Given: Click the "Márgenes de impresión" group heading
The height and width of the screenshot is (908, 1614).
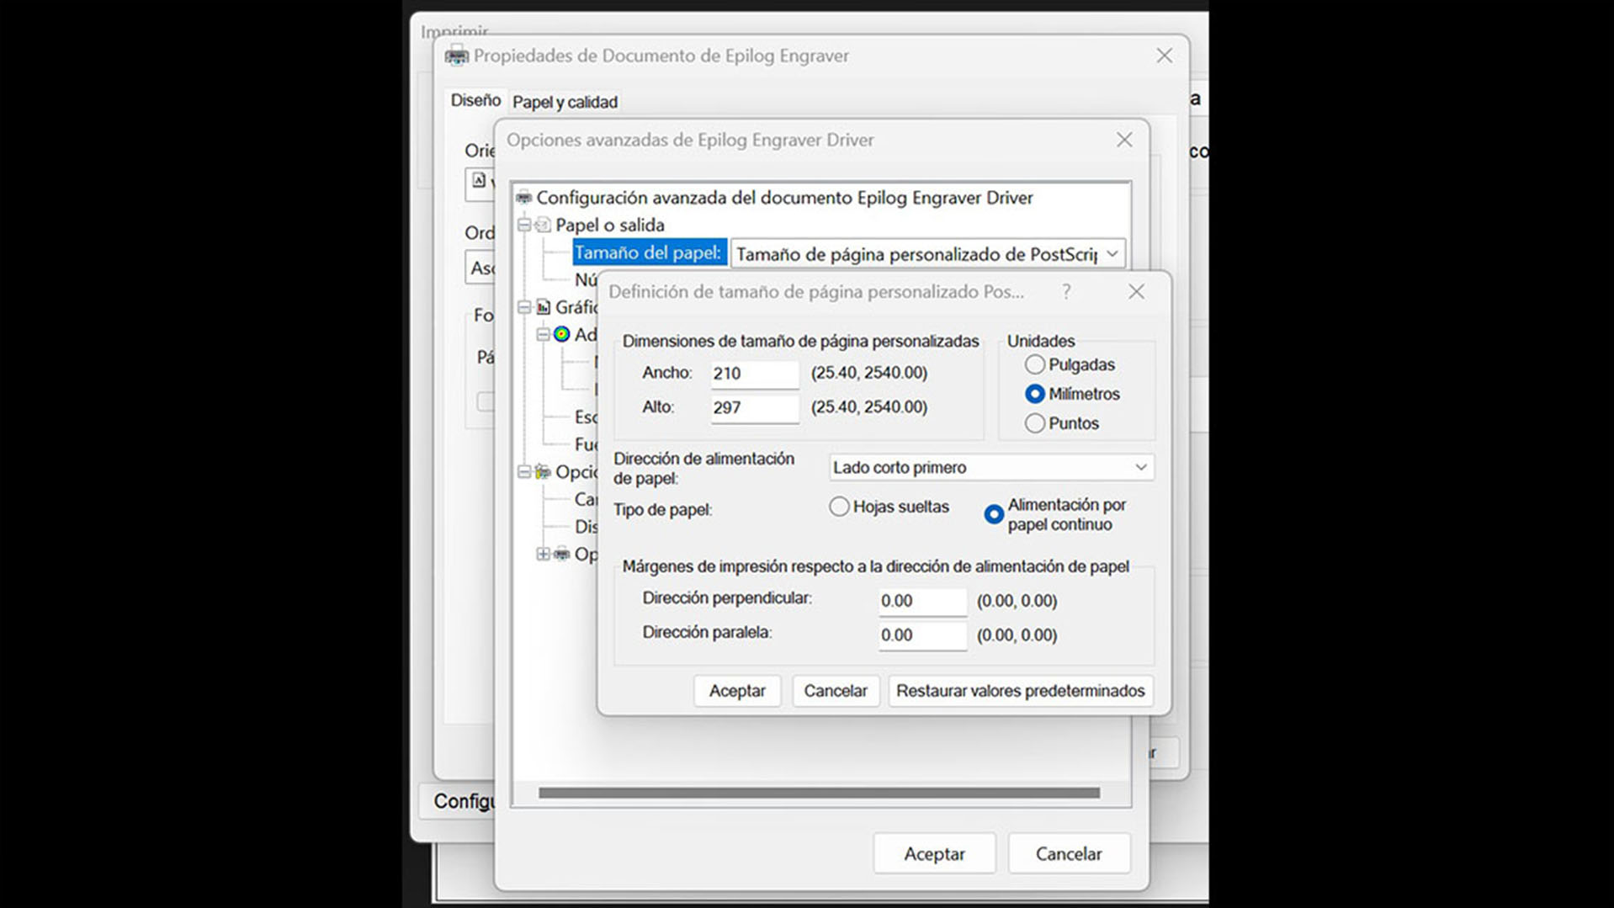Looking at the screenshot, I should pyautogui.click(x=875, y=566).
